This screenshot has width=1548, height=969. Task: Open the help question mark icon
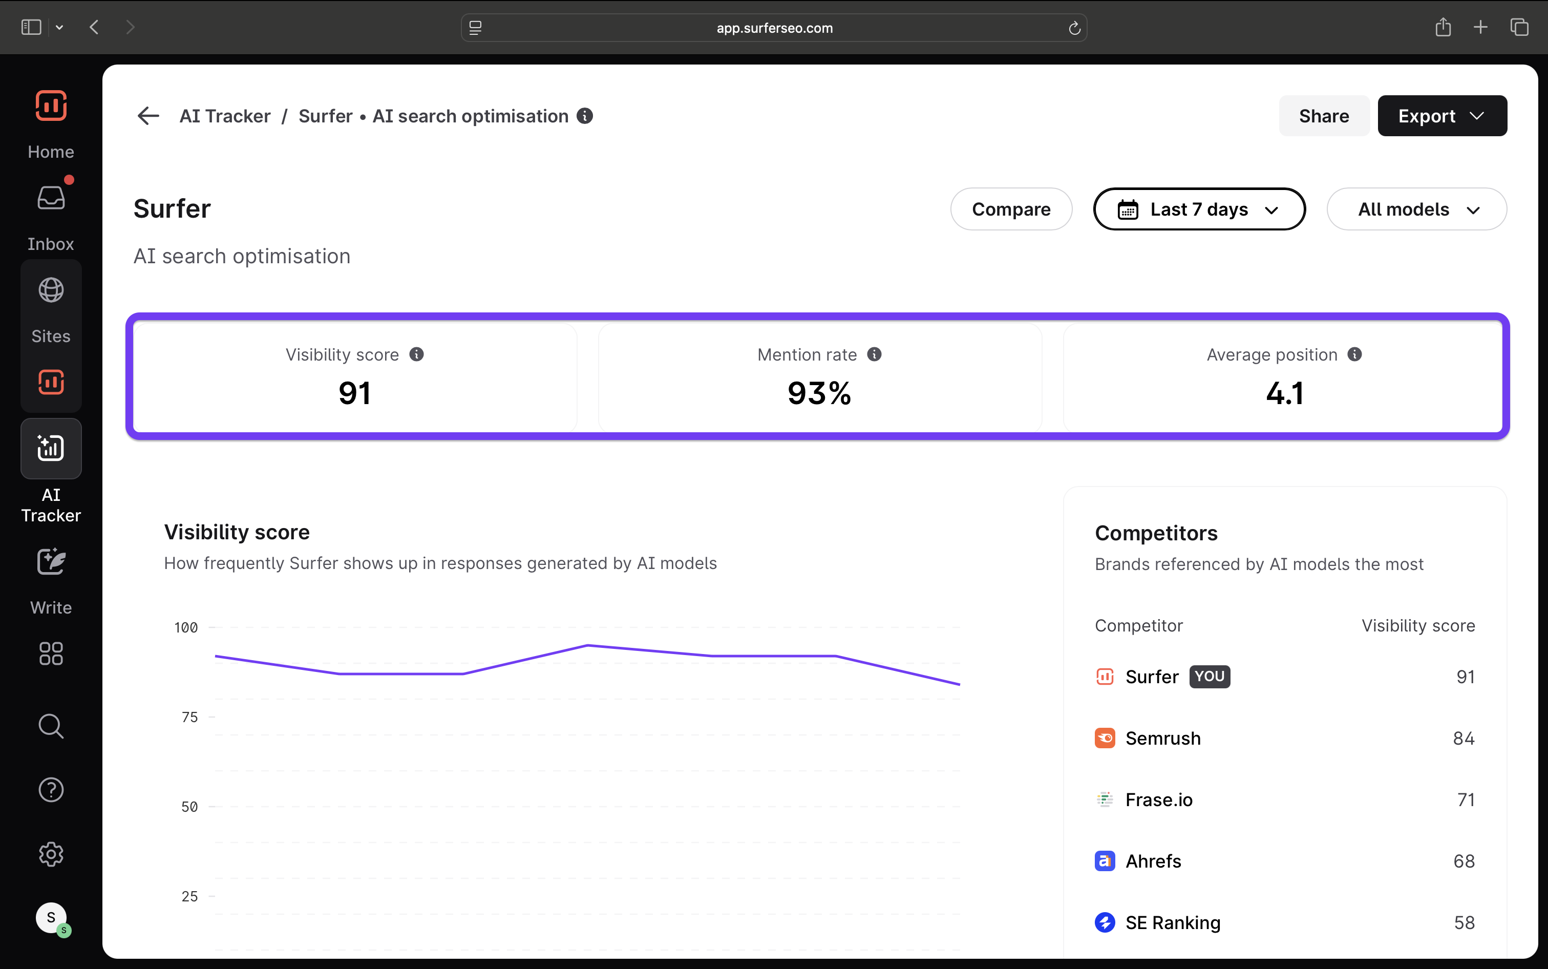(51, 790)
